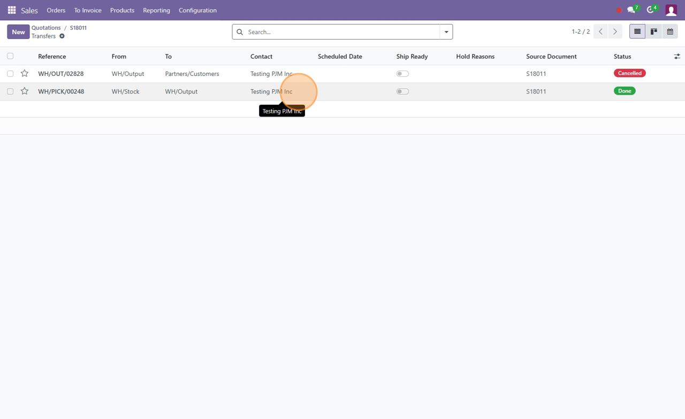Screen dimensions: 685x419
Task: Tick the checkbox for WH/OUT/02828
Action: pyautogui.click(x=10, y=74)
